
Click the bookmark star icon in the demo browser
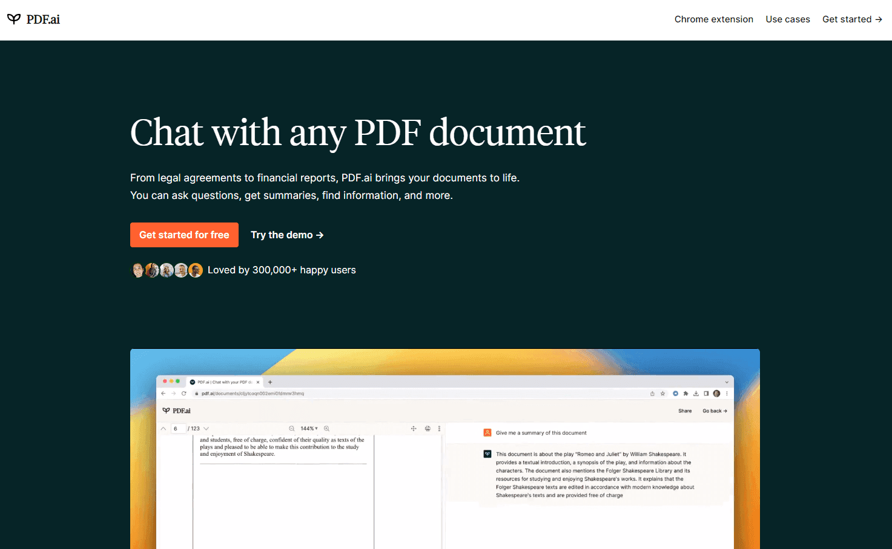(663, 393)
